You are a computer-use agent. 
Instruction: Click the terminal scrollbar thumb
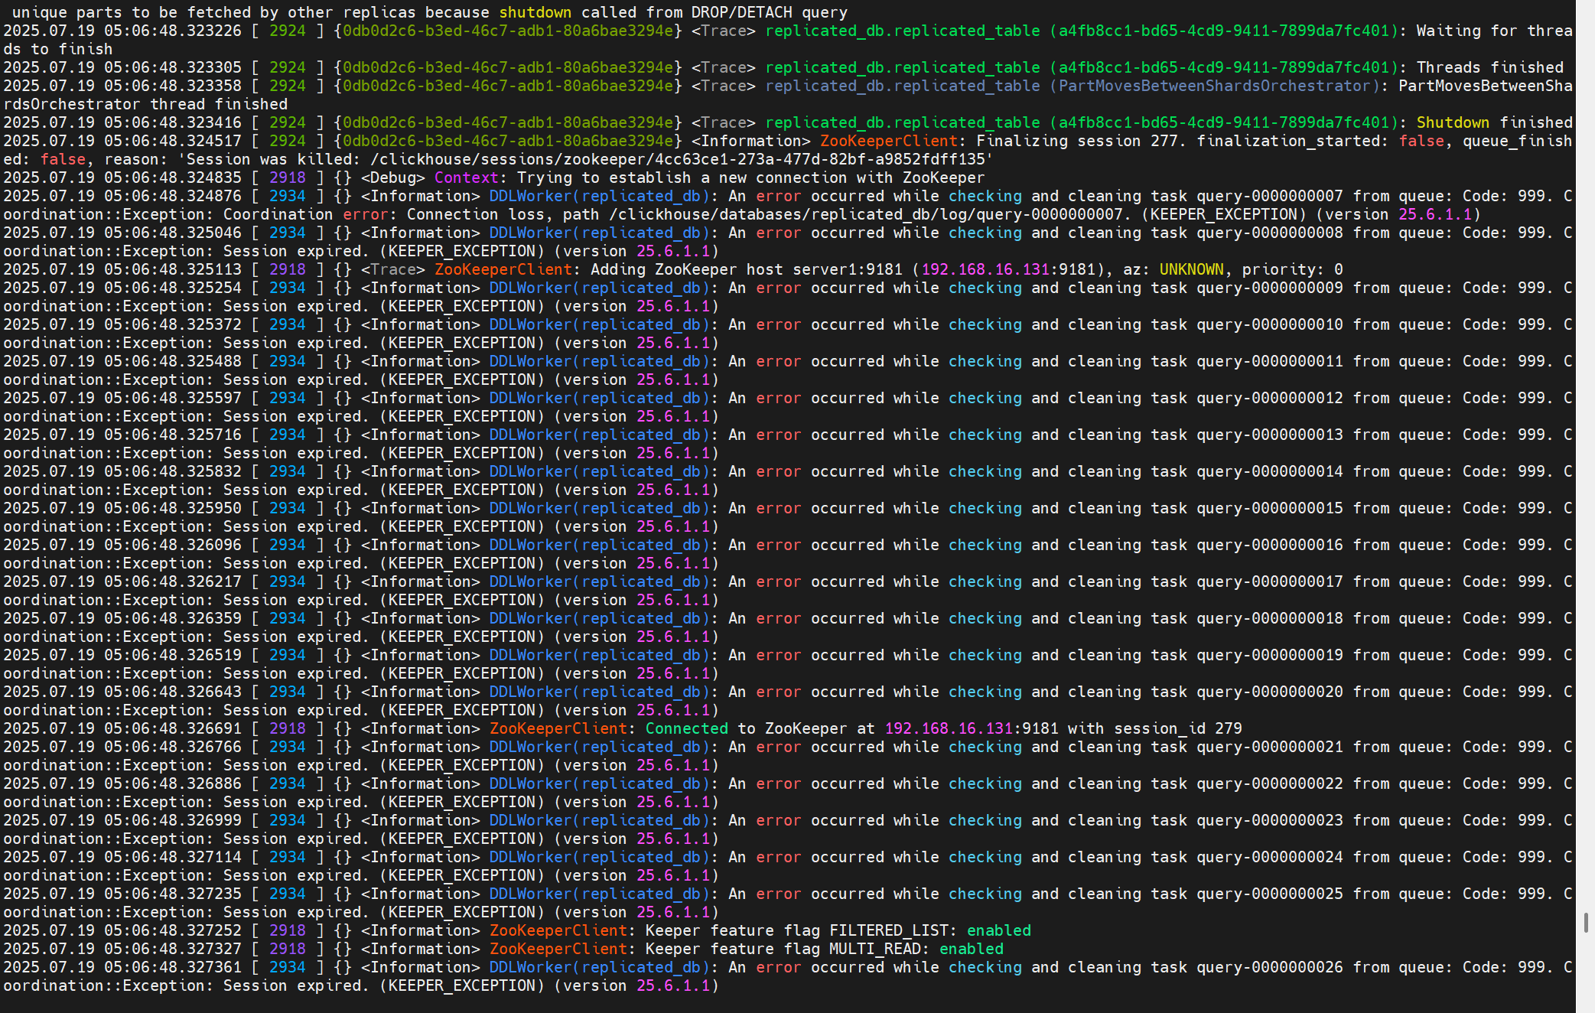tap(1586, 923)
